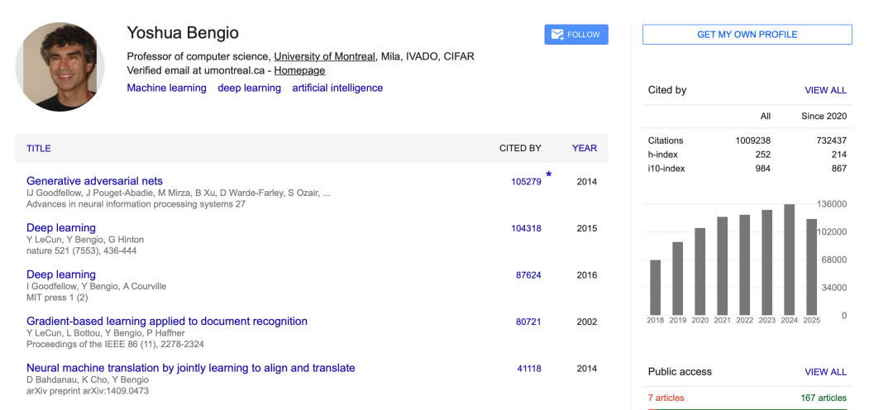Sort publications by TITLE column
This screenshot has height=410, width=893.
click(38, 148)
